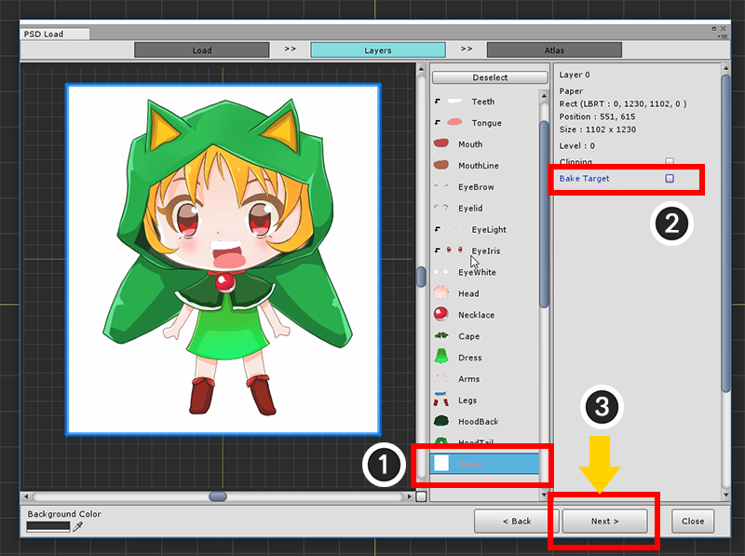Viewport: 745px width, 556px height.
Task: Select the Necklace layer thumbnail icon
Action: (440, 314)
